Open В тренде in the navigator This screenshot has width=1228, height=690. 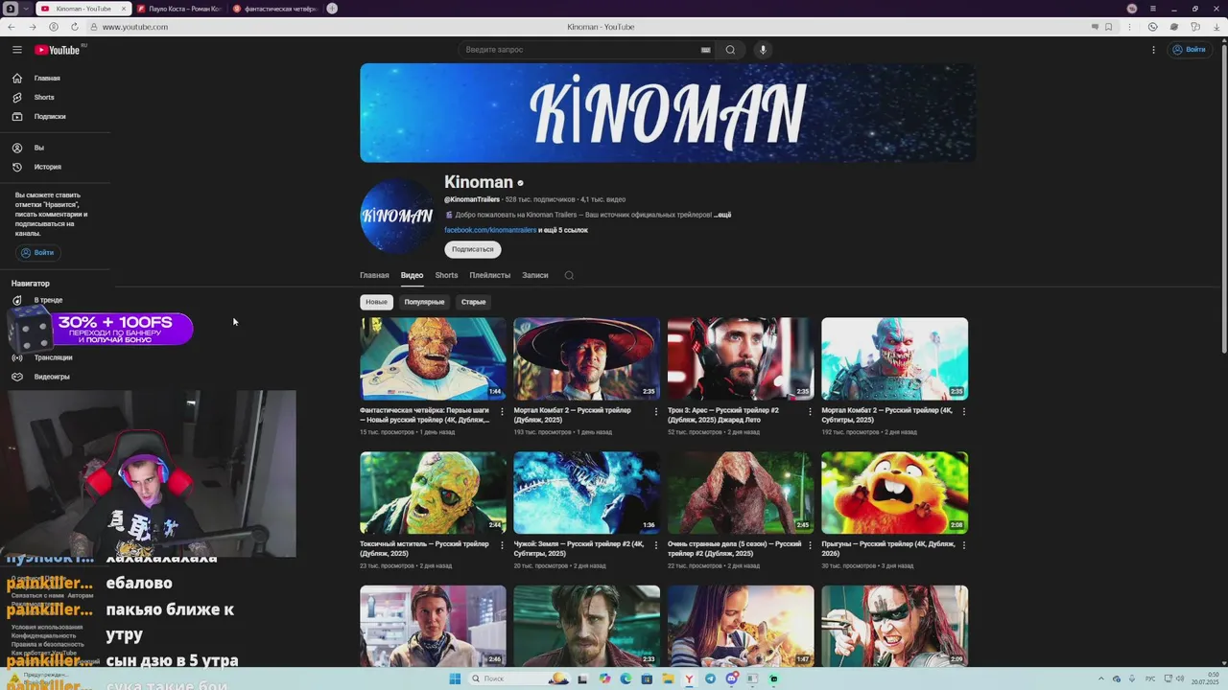coord(48,300)
